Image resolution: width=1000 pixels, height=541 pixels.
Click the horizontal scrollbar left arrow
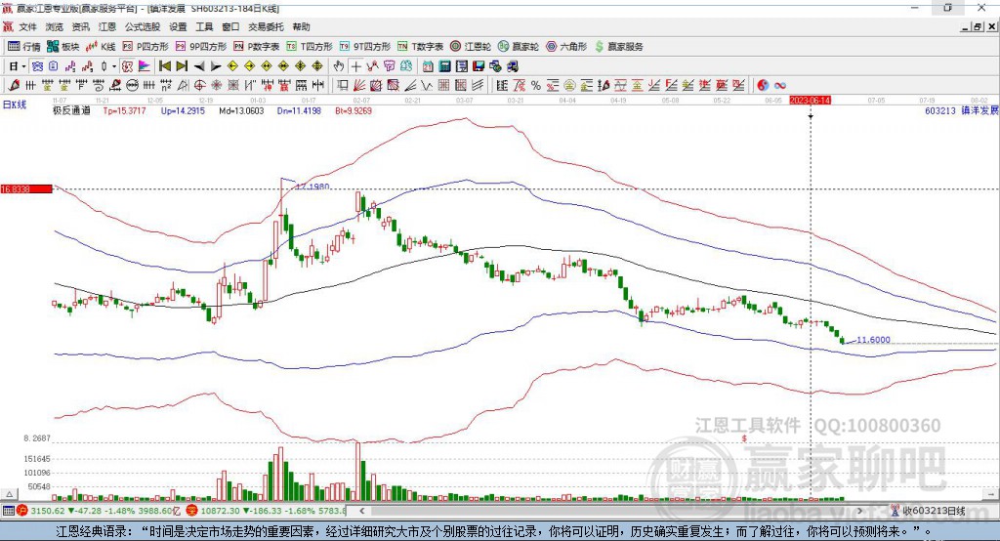click(x=361, y=511)
